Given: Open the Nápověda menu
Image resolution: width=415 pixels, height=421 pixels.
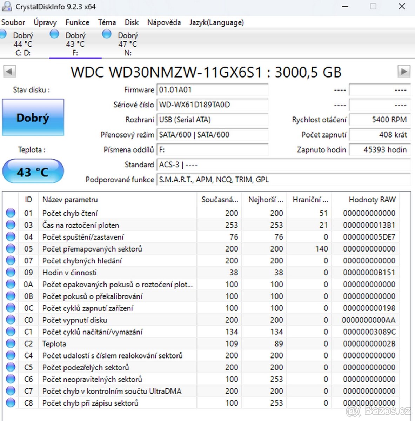Looking at the screenshot, I should click(164, 22).
